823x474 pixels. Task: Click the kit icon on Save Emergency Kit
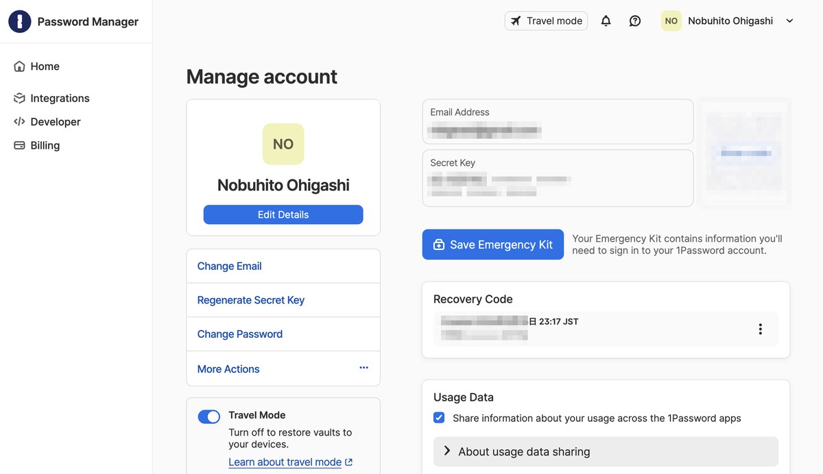(438, 245)
